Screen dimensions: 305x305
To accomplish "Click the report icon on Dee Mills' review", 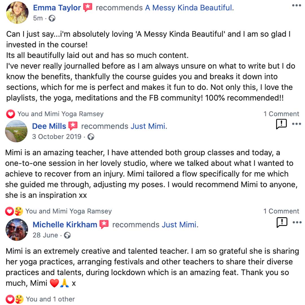I will [281, 124].
